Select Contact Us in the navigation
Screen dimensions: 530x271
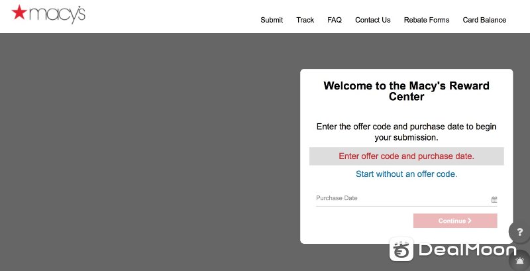coord(373,20)
